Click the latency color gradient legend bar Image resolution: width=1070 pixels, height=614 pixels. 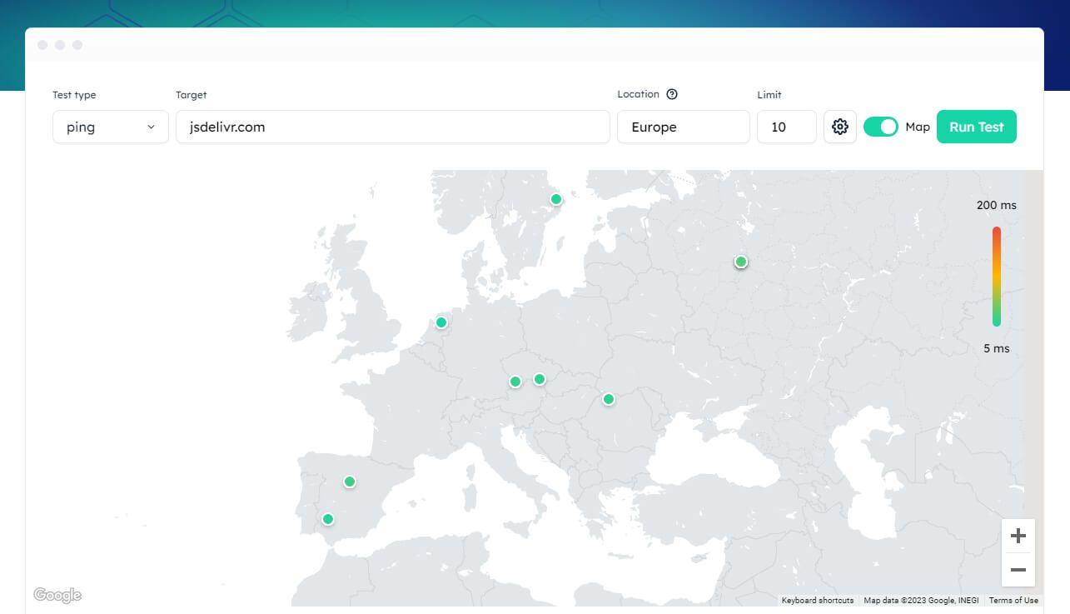pos(997,276)
